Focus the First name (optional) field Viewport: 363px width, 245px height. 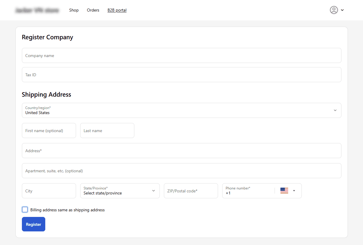pyautogui.click(x=49, y=130)
